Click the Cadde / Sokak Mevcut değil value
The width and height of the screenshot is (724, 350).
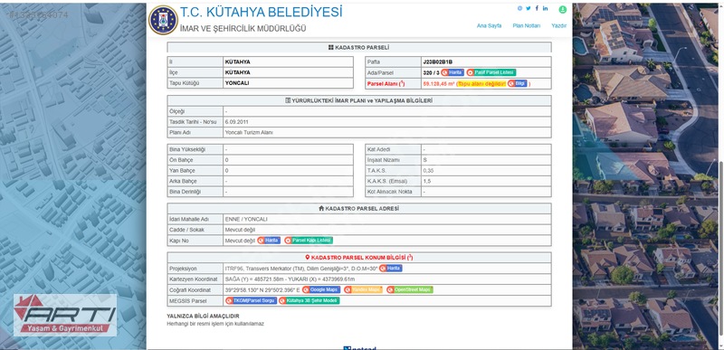(x=240, y=230)
